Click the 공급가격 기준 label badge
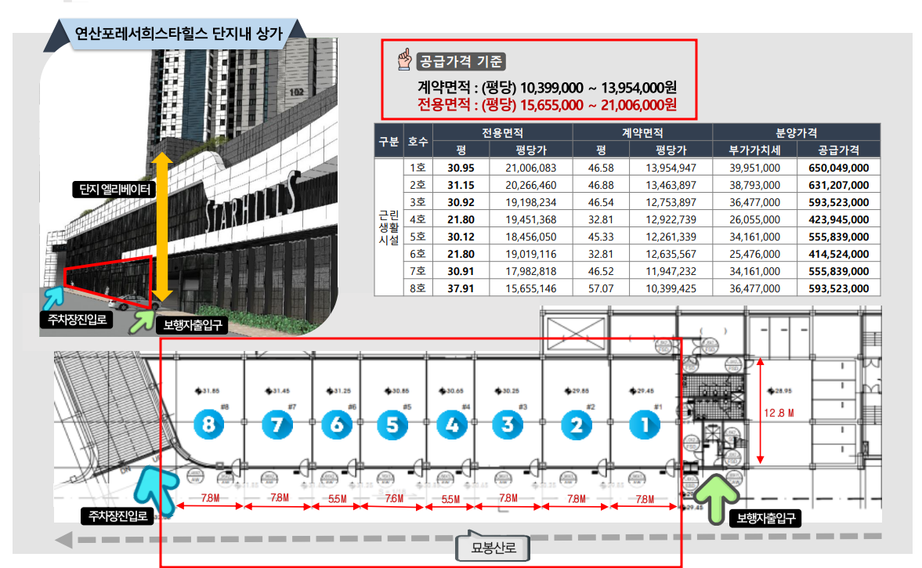The image size is (922, 568). 461,61
